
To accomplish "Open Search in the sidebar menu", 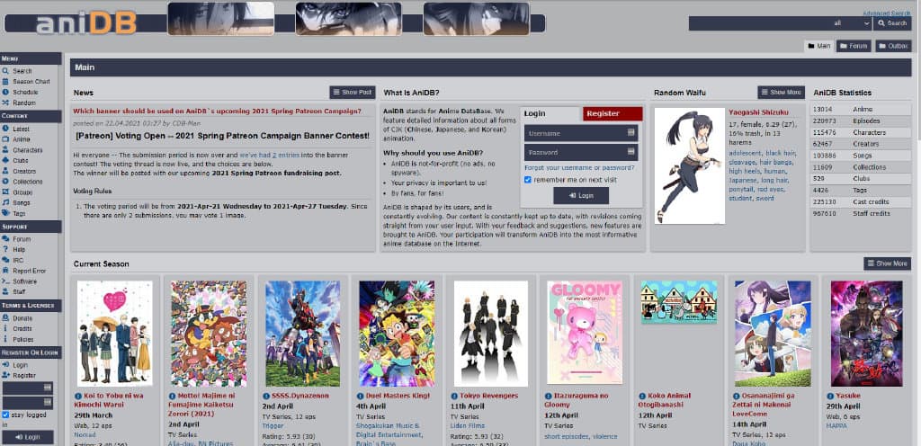I will pos(22,71).
